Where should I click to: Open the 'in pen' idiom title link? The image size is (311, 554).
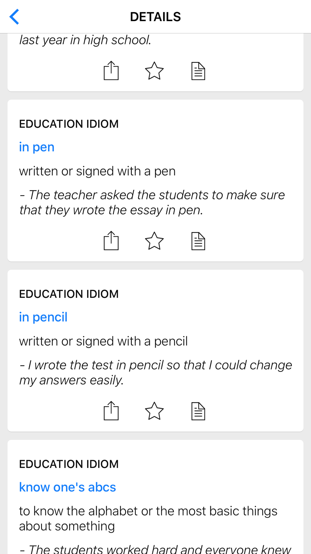click(37, 147)
